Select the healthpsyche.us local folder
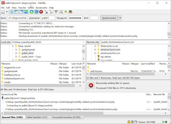Screen dimensions: 171x124 (x=12, y=75)
